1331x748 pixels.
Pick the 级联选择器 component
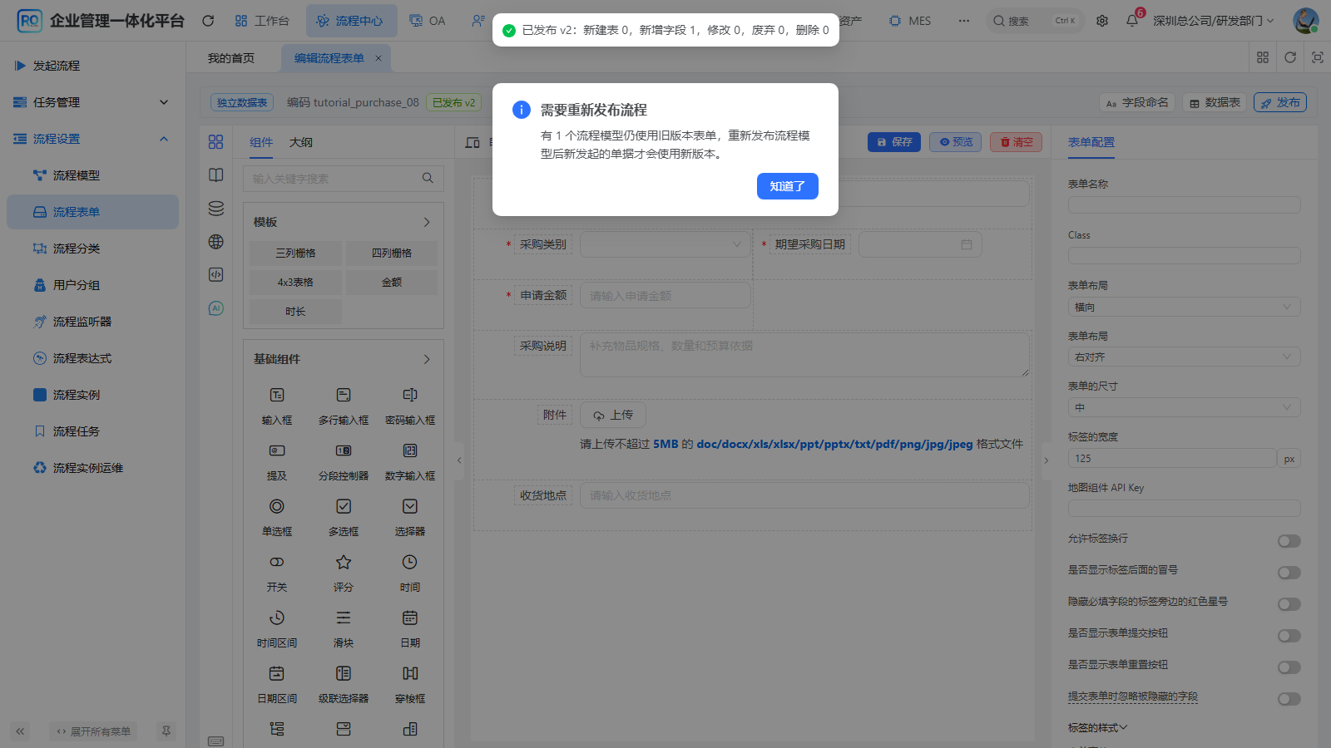(344, 684)
